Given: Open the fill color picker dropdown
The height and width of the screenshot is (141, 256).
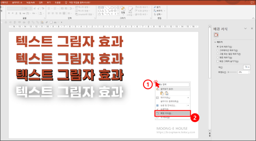Looking at the screenshot, I should (x=247, y=67).
